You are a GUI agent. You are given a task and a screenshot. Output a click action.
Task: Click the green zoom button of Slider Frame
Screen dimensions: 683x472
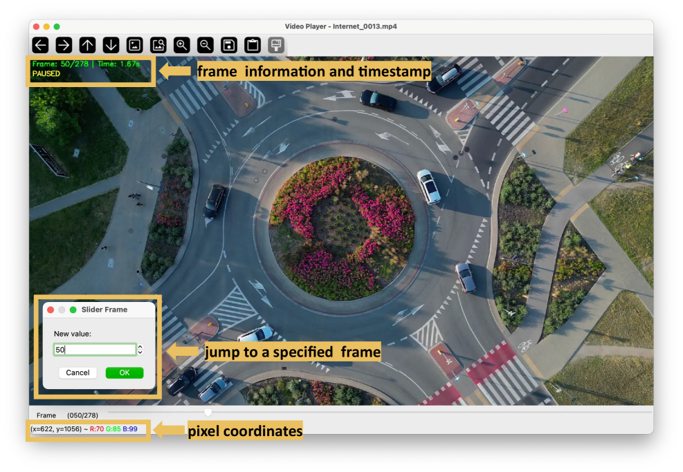[73, 310]
